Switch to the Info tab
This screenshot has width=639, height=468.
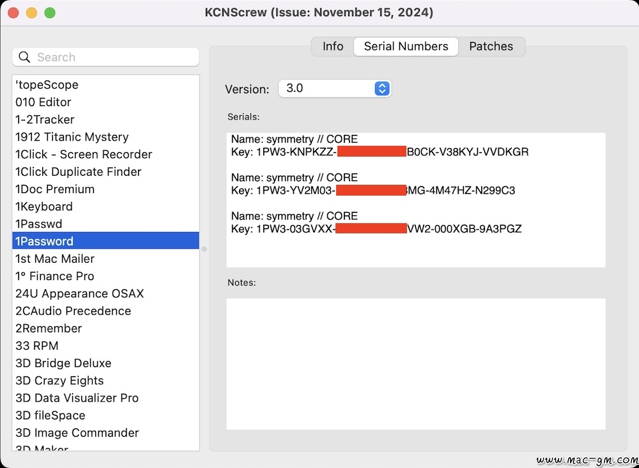click(x=333, y=47)
